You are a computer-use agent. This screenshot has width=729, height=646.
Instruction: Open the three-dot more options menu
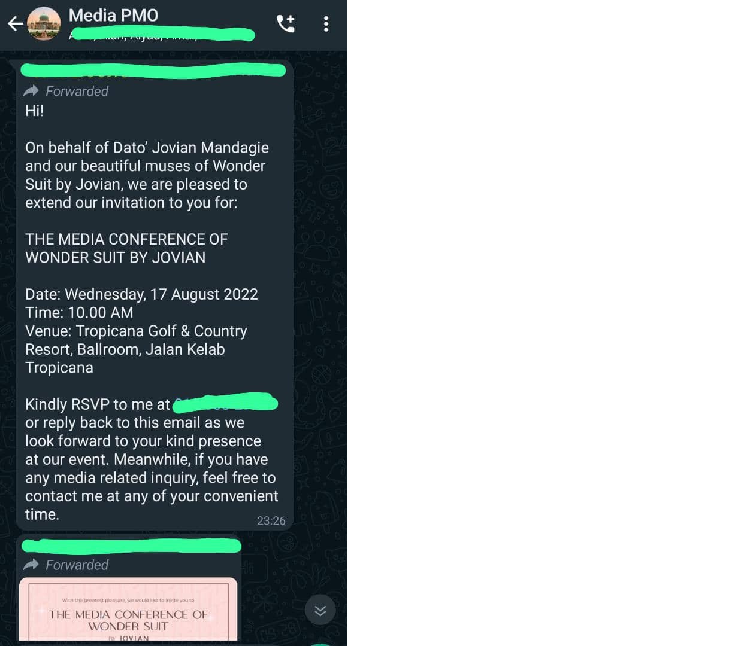tap(326, 24)
